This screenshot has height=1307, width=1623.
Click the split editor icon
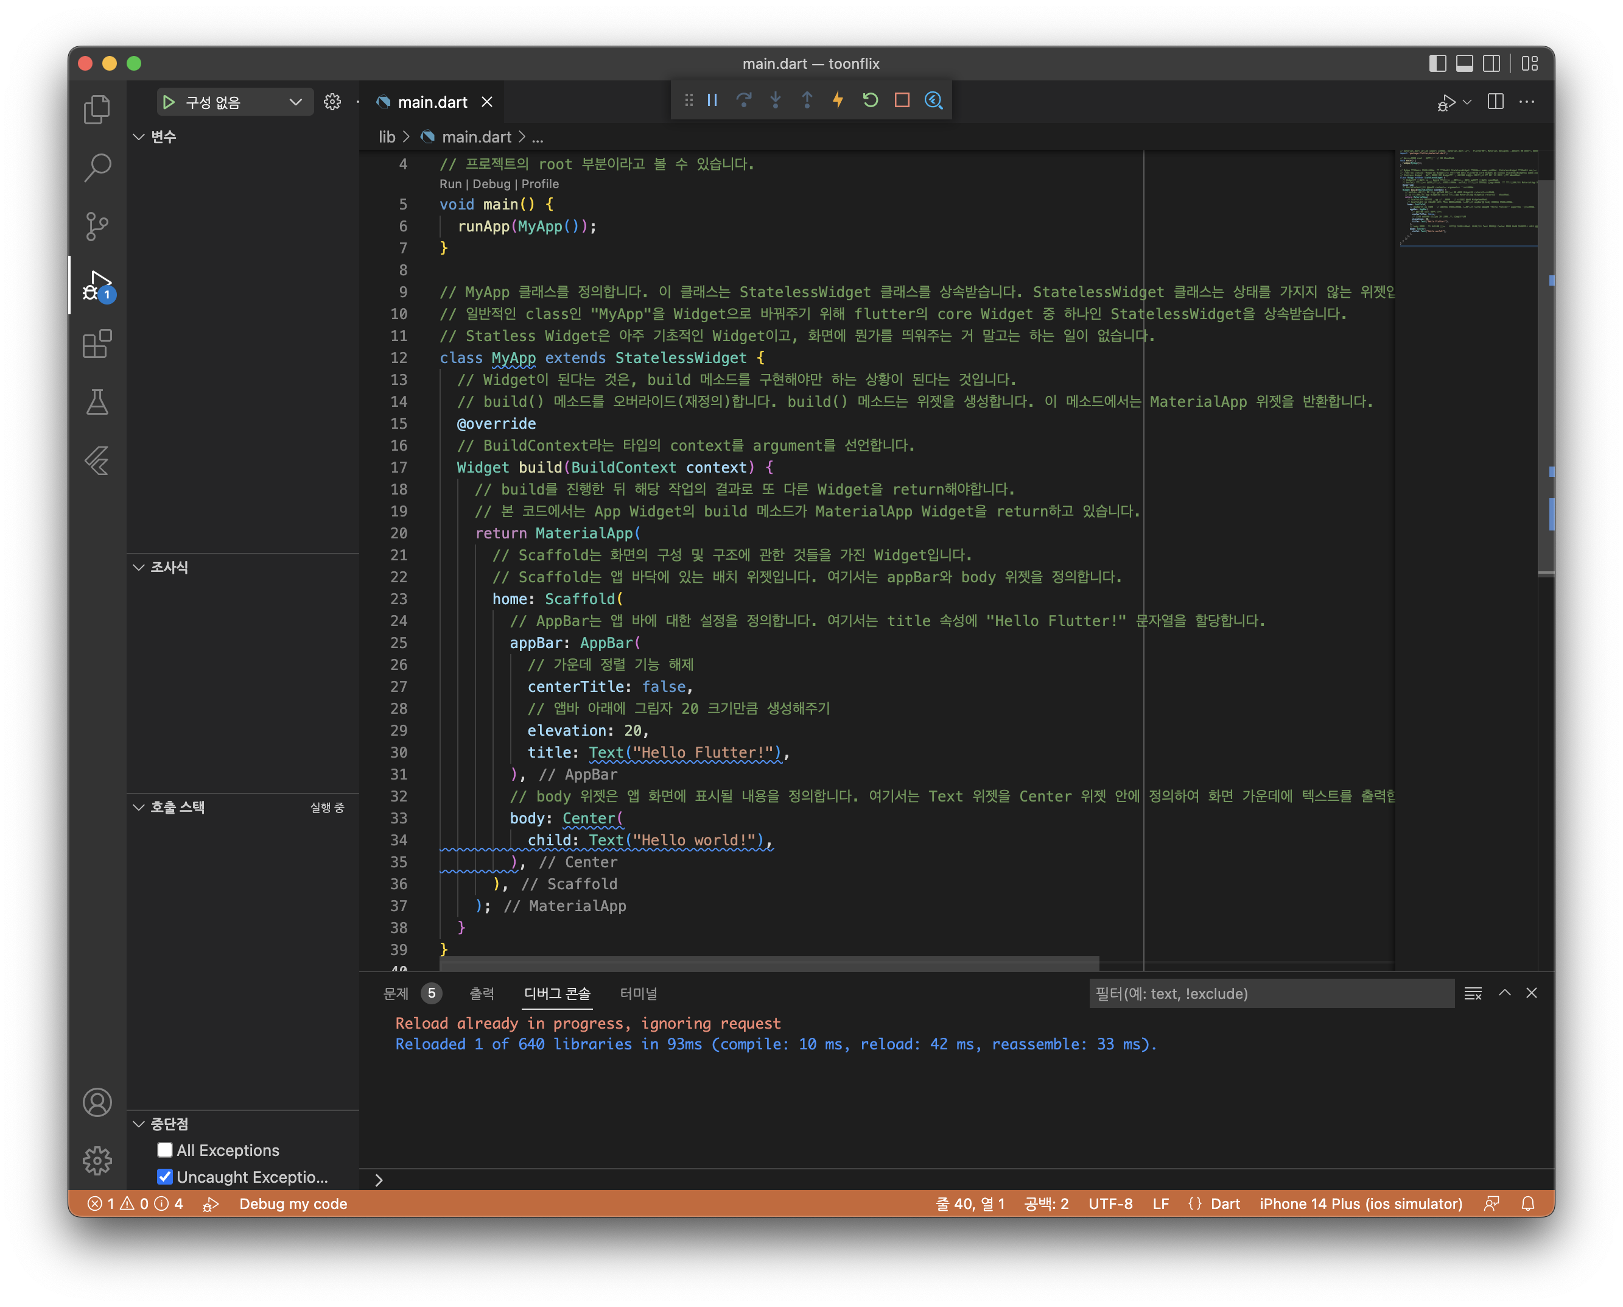pyautogui.click(x=1496, y=102)
